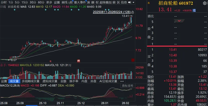Click the lock icon next to the date range
This screenshot has height=106, width=208.
click(x=132, y=12)
